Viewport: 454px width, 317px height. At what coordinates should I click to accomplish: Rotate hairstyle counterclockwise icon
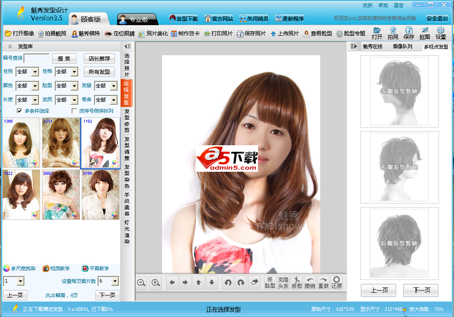(x=228, y=283)
